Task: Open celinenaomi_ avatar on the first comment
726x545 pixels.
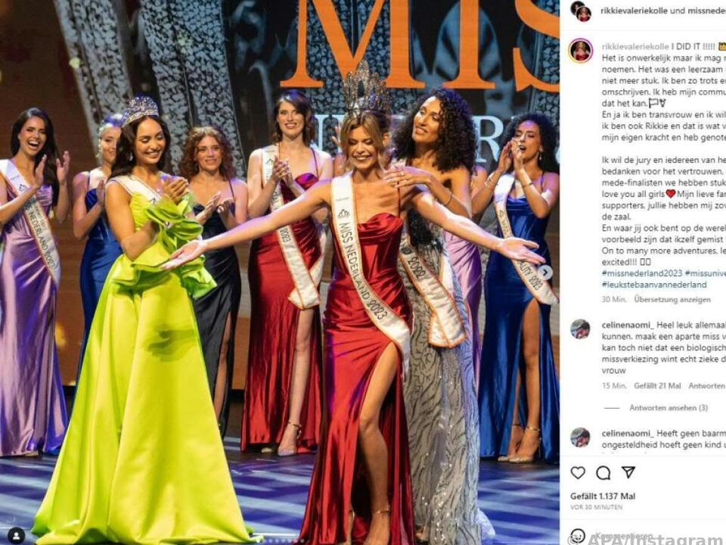Action: click(580, 329)
